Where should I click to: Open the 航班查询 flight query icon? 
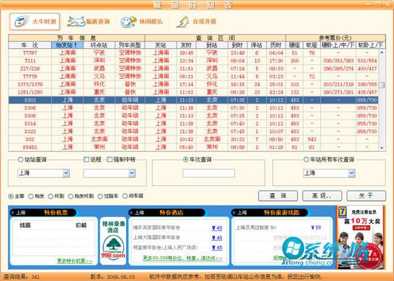tap(88, 22)
